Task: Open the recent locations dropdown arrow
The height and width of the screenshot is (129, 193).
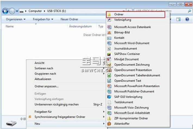Action: [17, 11]
